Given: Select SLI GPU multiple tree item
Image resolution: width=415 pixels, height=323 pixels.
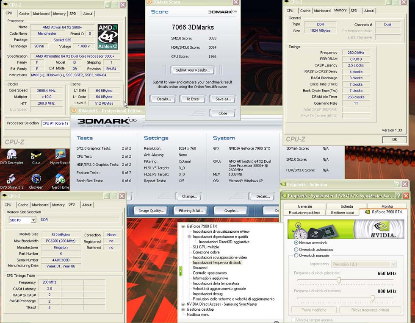Looking at the screenshot, I should [206, 247].
